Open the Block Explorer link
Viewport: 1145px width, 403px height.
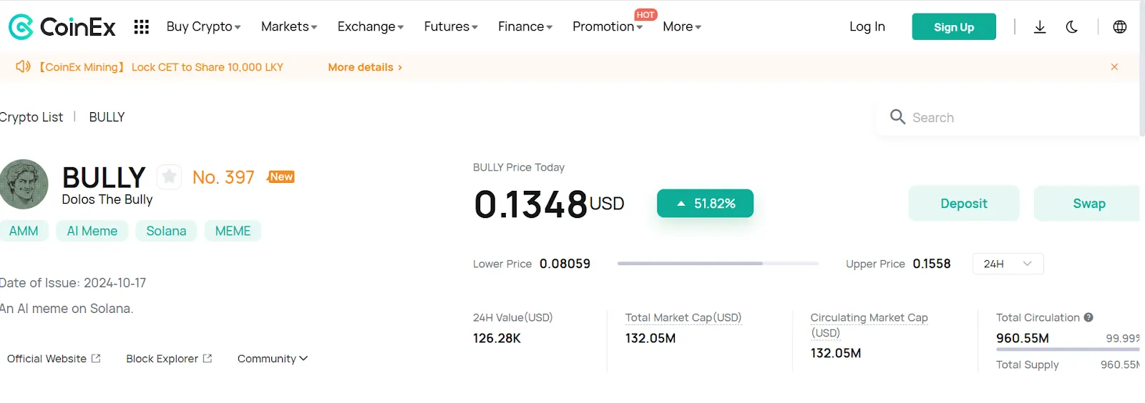click(169, 359)
